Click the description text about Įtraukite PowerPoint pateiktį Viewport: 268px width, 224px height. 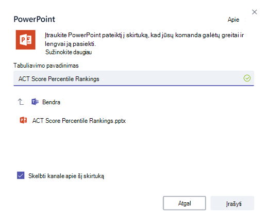[x=144, y=39]
